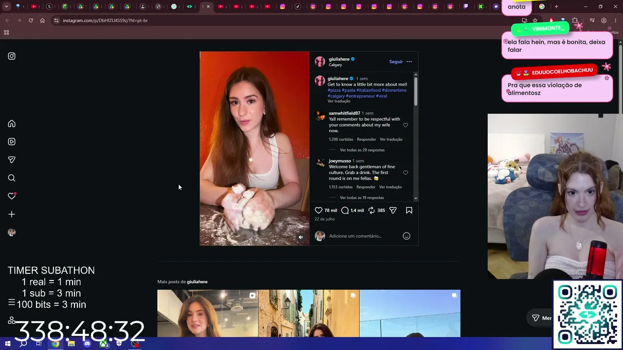This screenshot has width=623, height=350.
Task: Open the emoji picker in comment box
Action: click(x=406, y=236)
